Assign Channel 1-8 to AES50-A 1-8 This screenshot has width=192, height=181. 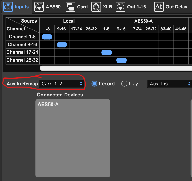pos(106,37)
